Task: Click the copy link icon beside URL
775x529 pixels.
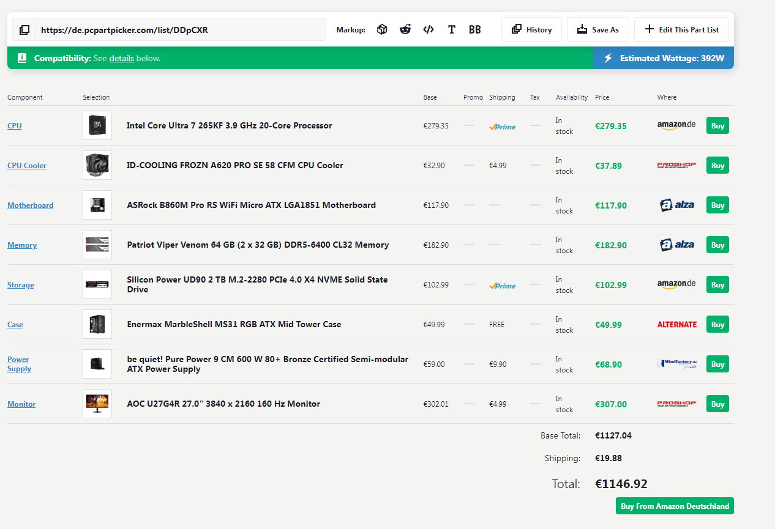Action: tap(24, 29)
